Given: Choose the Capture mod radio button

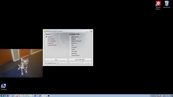Looking at the screenshot, I should point(73,39).
